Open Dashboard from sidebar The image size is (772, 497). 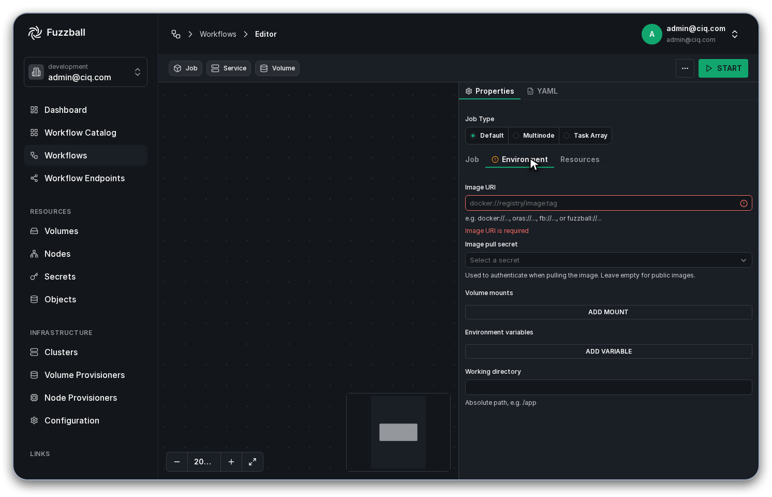[x=85, y=110]
